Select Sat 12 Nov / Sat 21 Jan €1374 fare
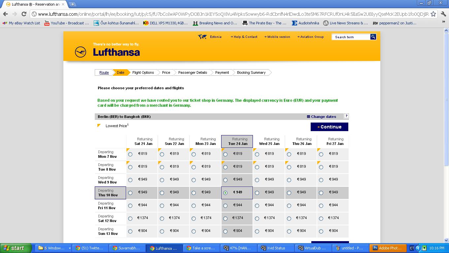 130,218
